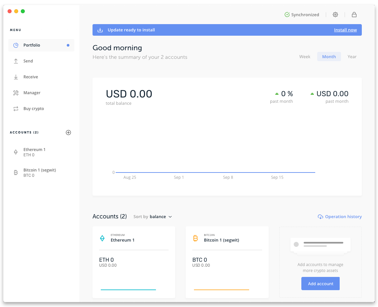
Task: Select the Portfolio pie chart icon
Action: pos(16,45)
